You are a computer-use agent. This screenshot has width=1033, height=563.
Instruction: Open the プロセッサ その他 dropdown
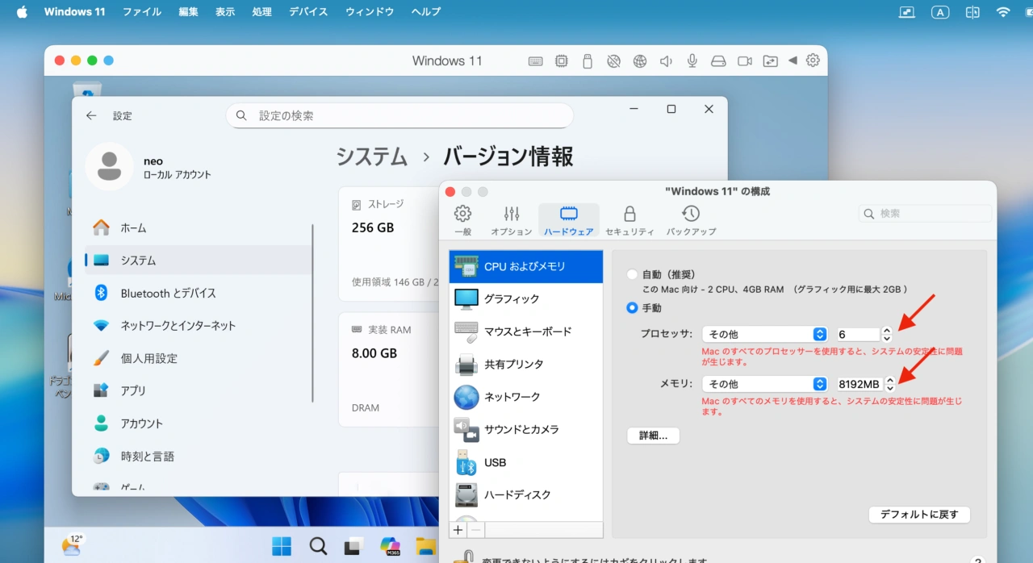click(764, 333)
